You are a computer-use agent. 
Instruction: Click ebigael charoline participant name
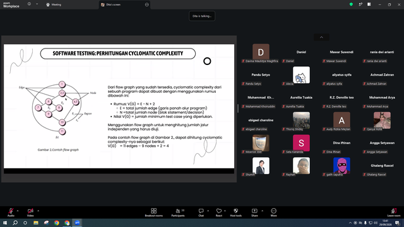261,120
